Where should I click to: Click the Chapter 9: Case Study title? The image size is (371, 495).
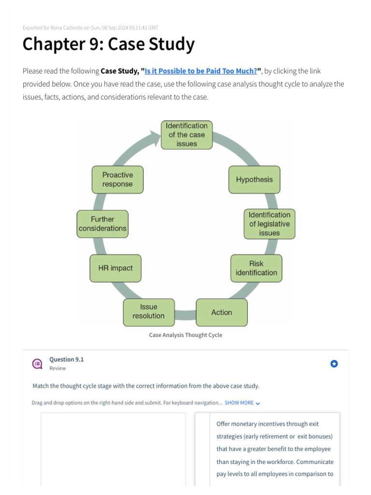[x=109, y=44]
